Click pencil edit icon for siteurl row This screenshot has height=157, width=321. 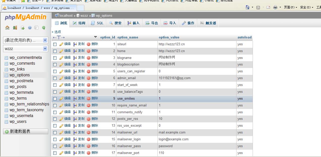(x=61, y=44)
